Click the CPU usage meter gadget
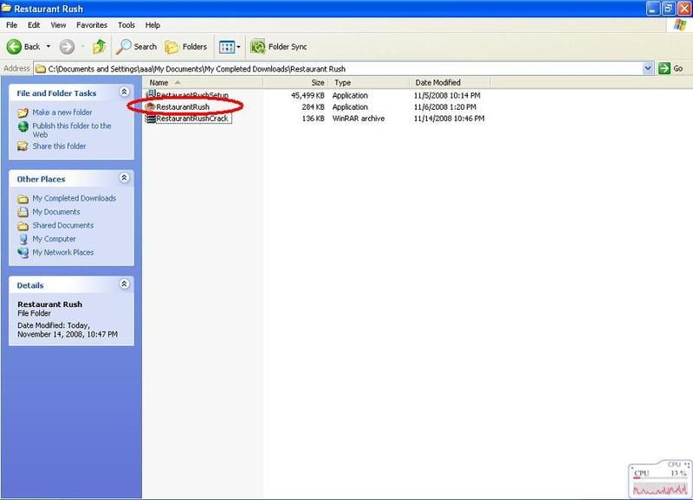 coord(659,479)
